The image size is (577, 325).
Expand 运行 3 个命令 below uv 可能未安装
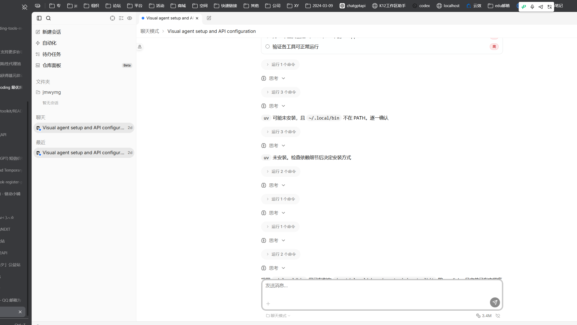coord(281,132)
